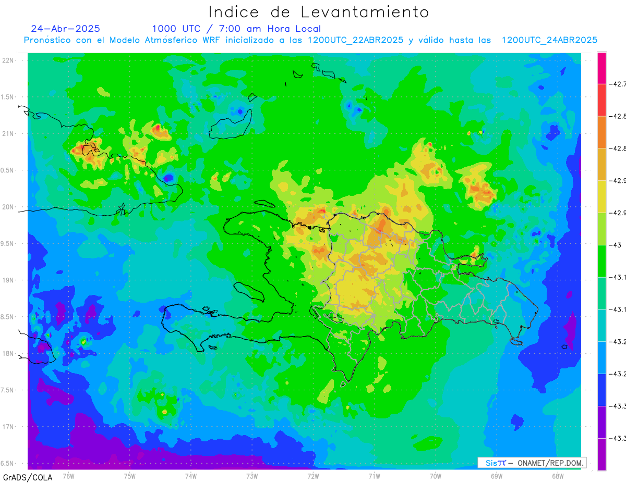Click the "73W" longitude label
The image size is (626, 483).
coord(252,476)
